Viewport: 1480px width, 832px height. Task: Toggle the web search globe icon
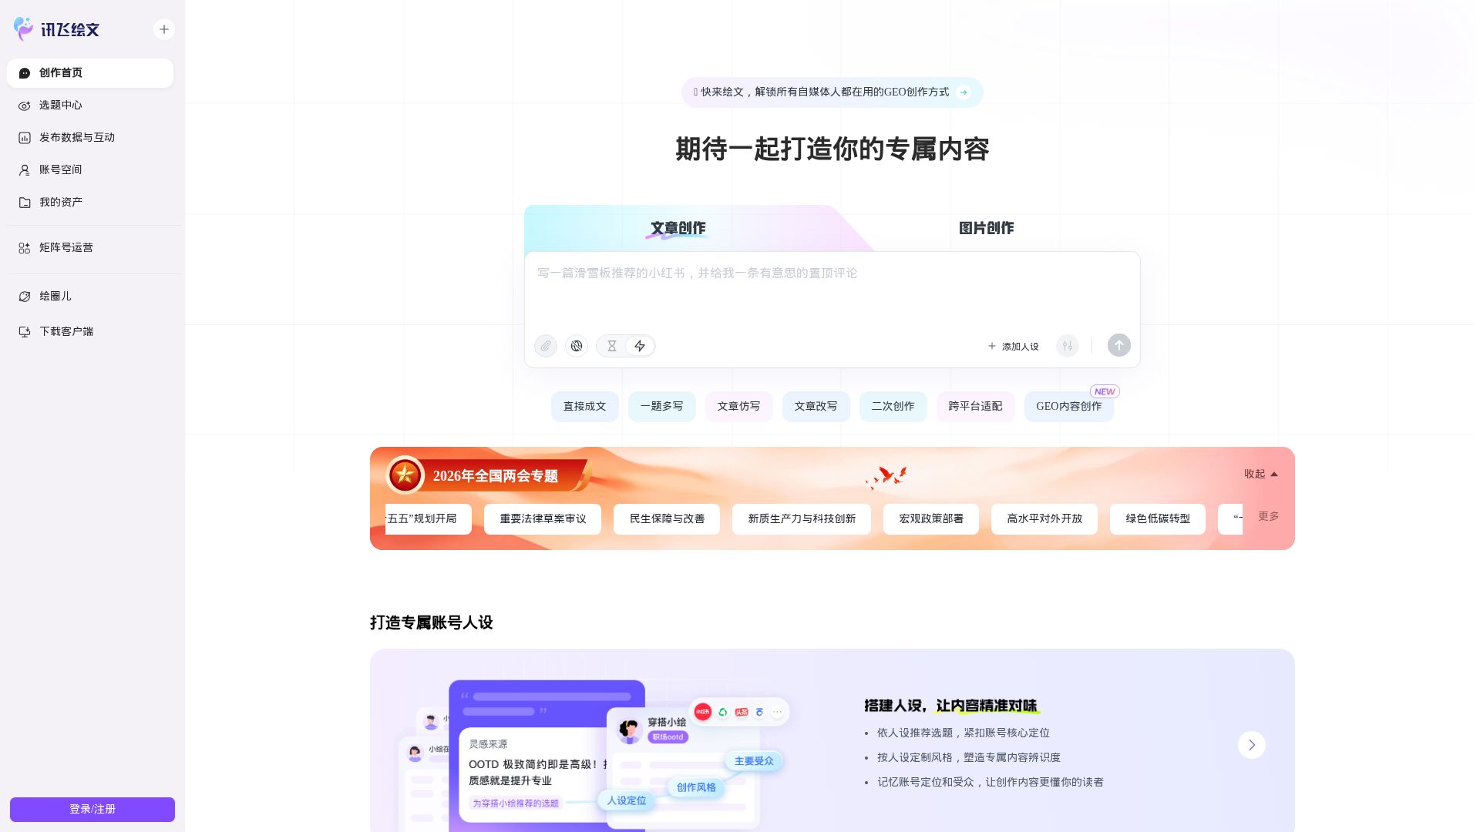(x=577, y=346)
